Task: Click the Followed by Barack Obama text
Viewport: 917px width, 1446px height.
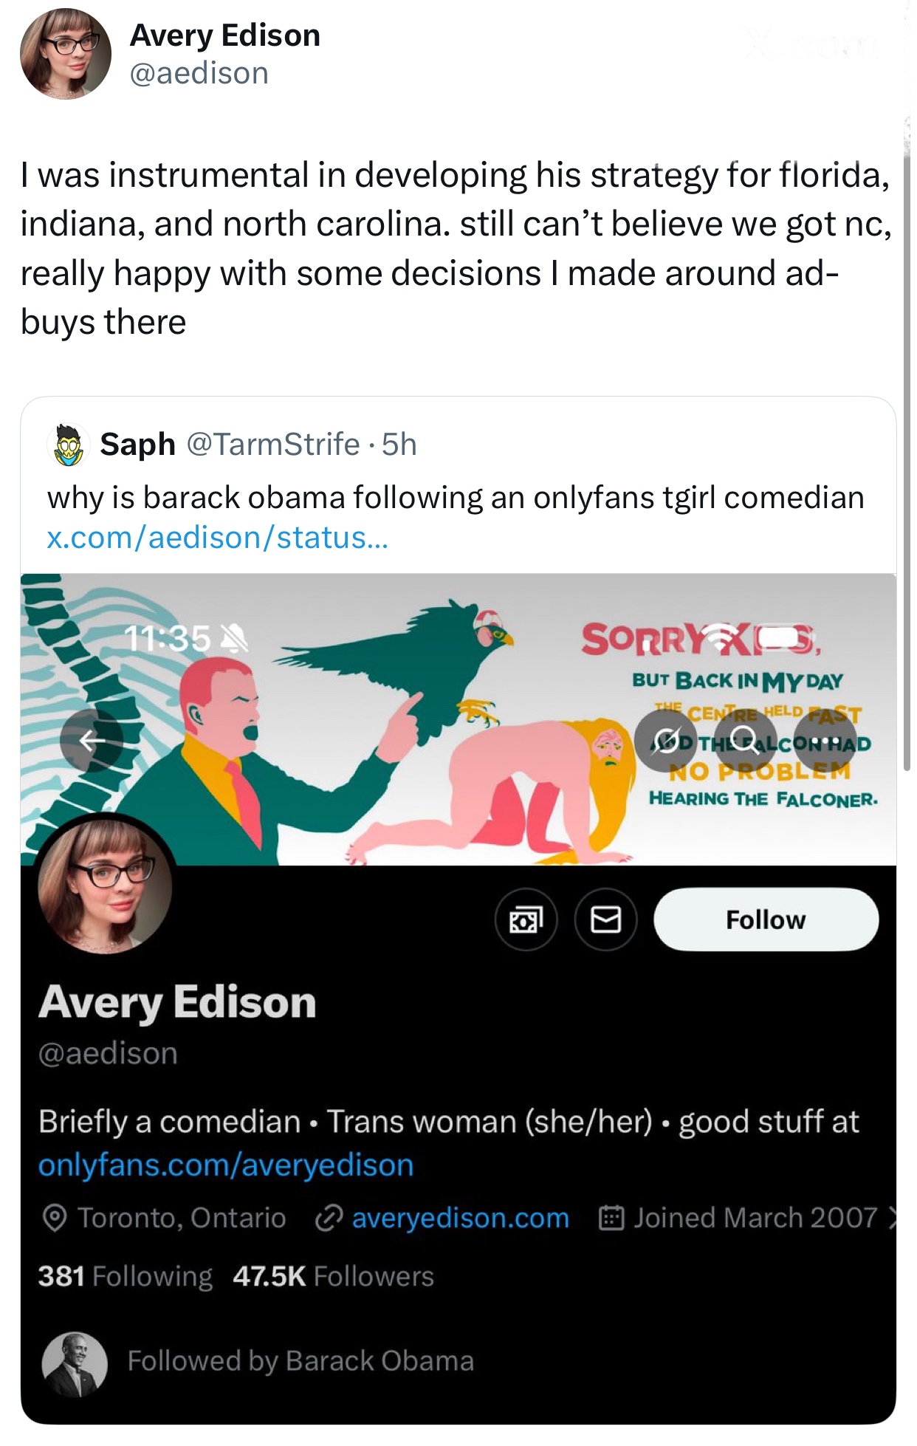Action: tap(300, 1360)
